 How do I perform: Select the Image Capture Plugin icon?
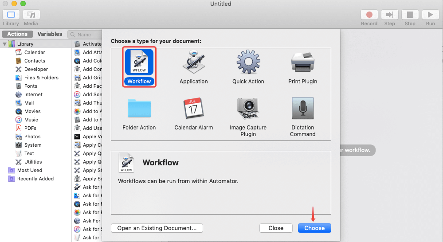click(248, 109)
